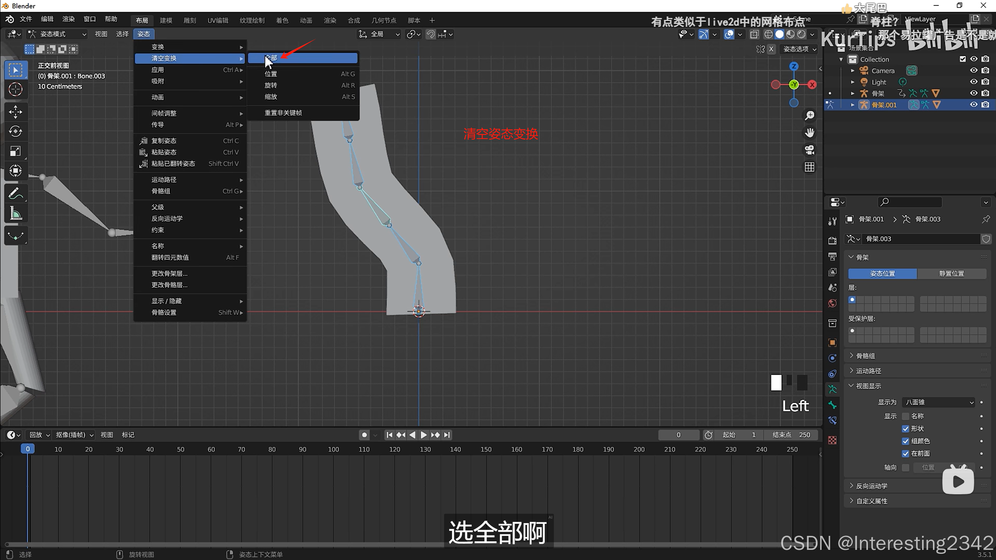Enable the 名称 display checkbox

(x=905, y=416)
